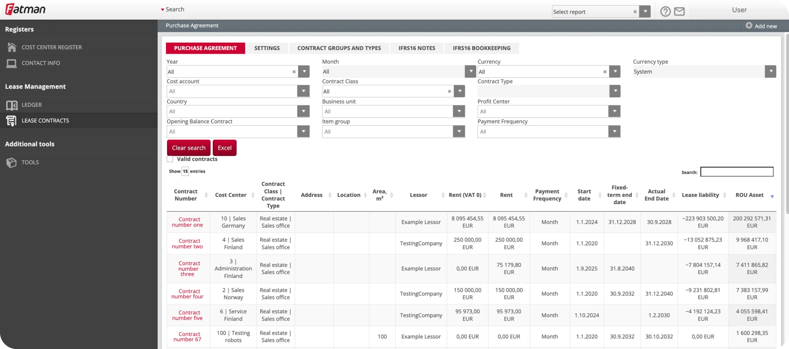
Task: Open Contract number two link
Action: click(x=187, y=244)
